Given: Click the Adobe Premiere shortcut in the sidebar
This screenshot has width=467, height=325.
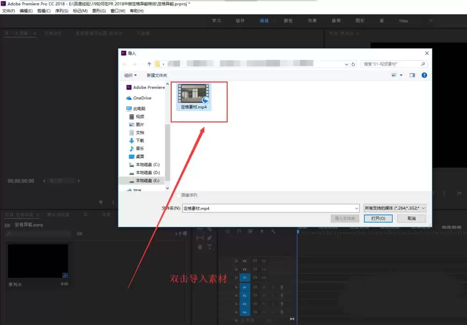Looking at the screenshot, I should (149, 87).
